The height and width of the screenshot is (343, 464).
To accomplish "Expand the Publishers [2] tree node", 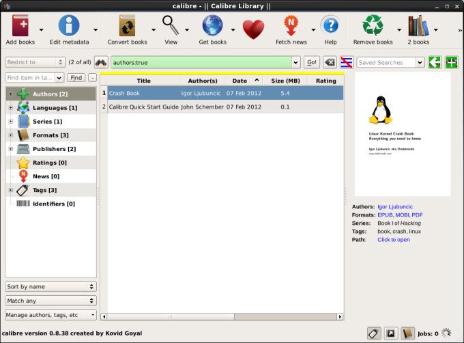I will click(11, 149).
